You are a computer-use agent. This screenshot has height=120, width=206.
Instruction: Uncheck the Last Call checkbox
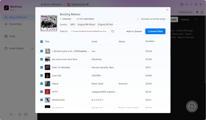click(x=41, y=75)
